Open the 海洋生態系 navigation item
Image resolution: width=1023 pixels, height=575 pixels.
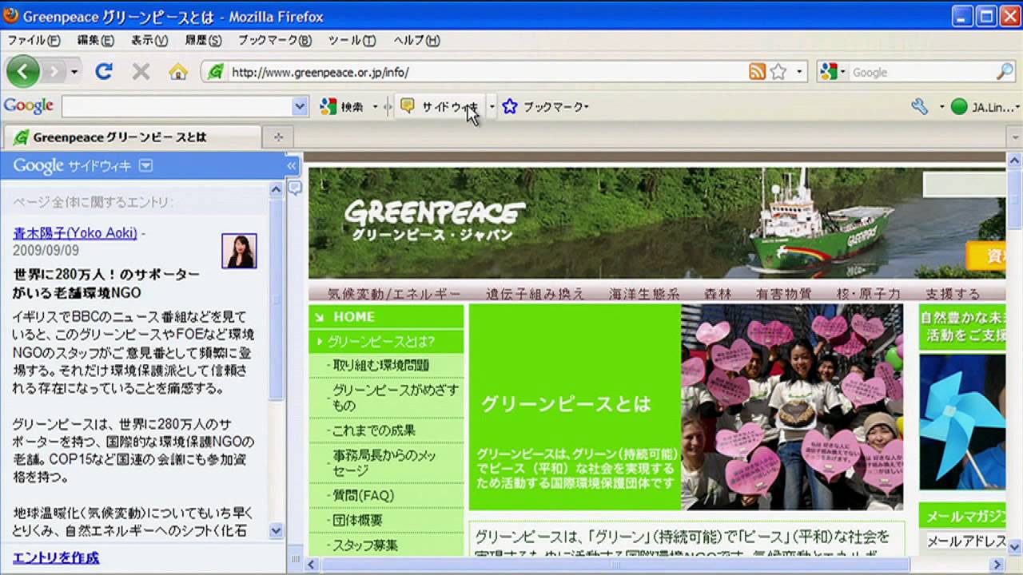644,294
